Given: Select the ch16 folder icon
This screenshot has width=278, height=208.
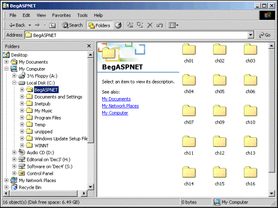Looking at the screenshot, I should click(251, 172).
